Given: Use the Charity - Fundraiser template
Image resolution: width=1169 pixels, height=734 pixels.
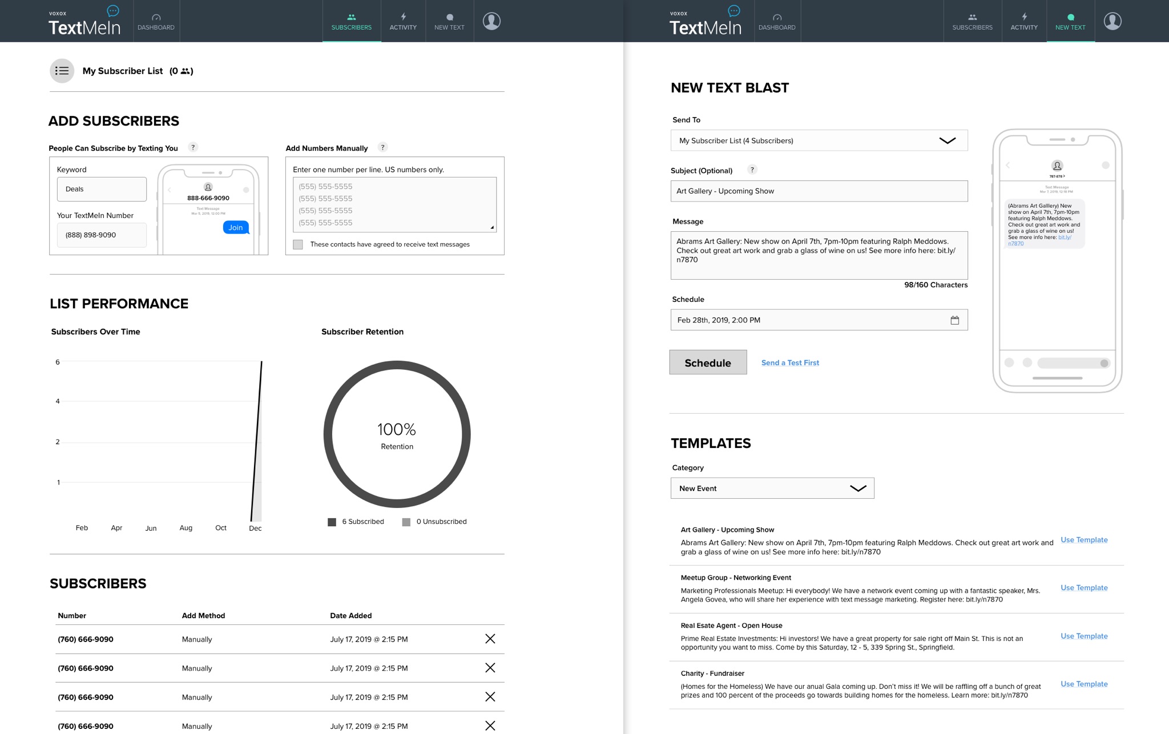Looking at the screenshot, I should pos(1083,684).
